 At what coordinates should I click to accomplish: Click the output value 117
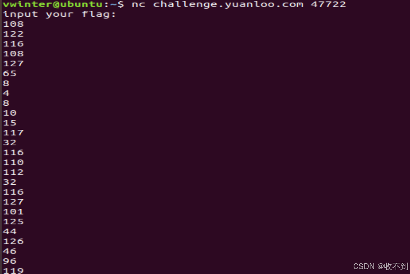pyautogui.click(x=13, y=133)
